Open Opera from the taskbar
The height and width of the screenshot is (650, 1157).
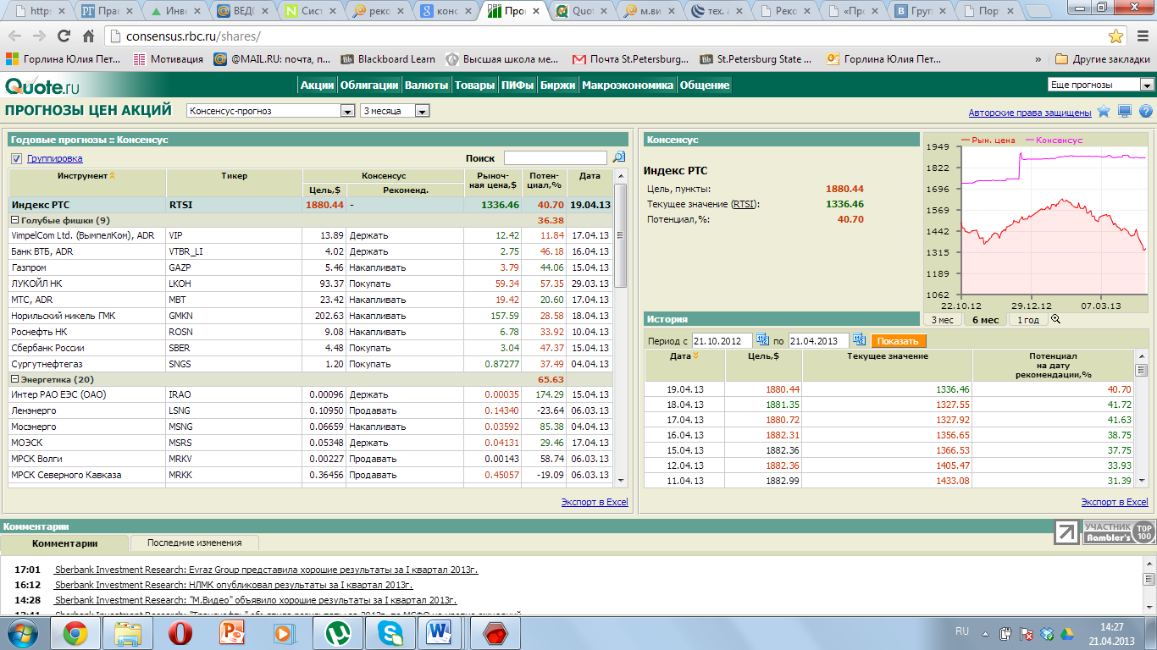coord(180,633)
